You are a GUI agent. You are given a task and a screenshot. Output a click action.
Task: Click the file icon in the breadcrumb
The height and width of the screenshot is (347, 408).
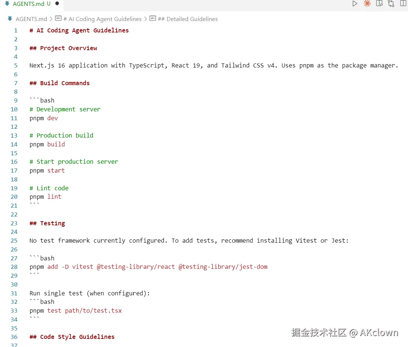(10, 19)
